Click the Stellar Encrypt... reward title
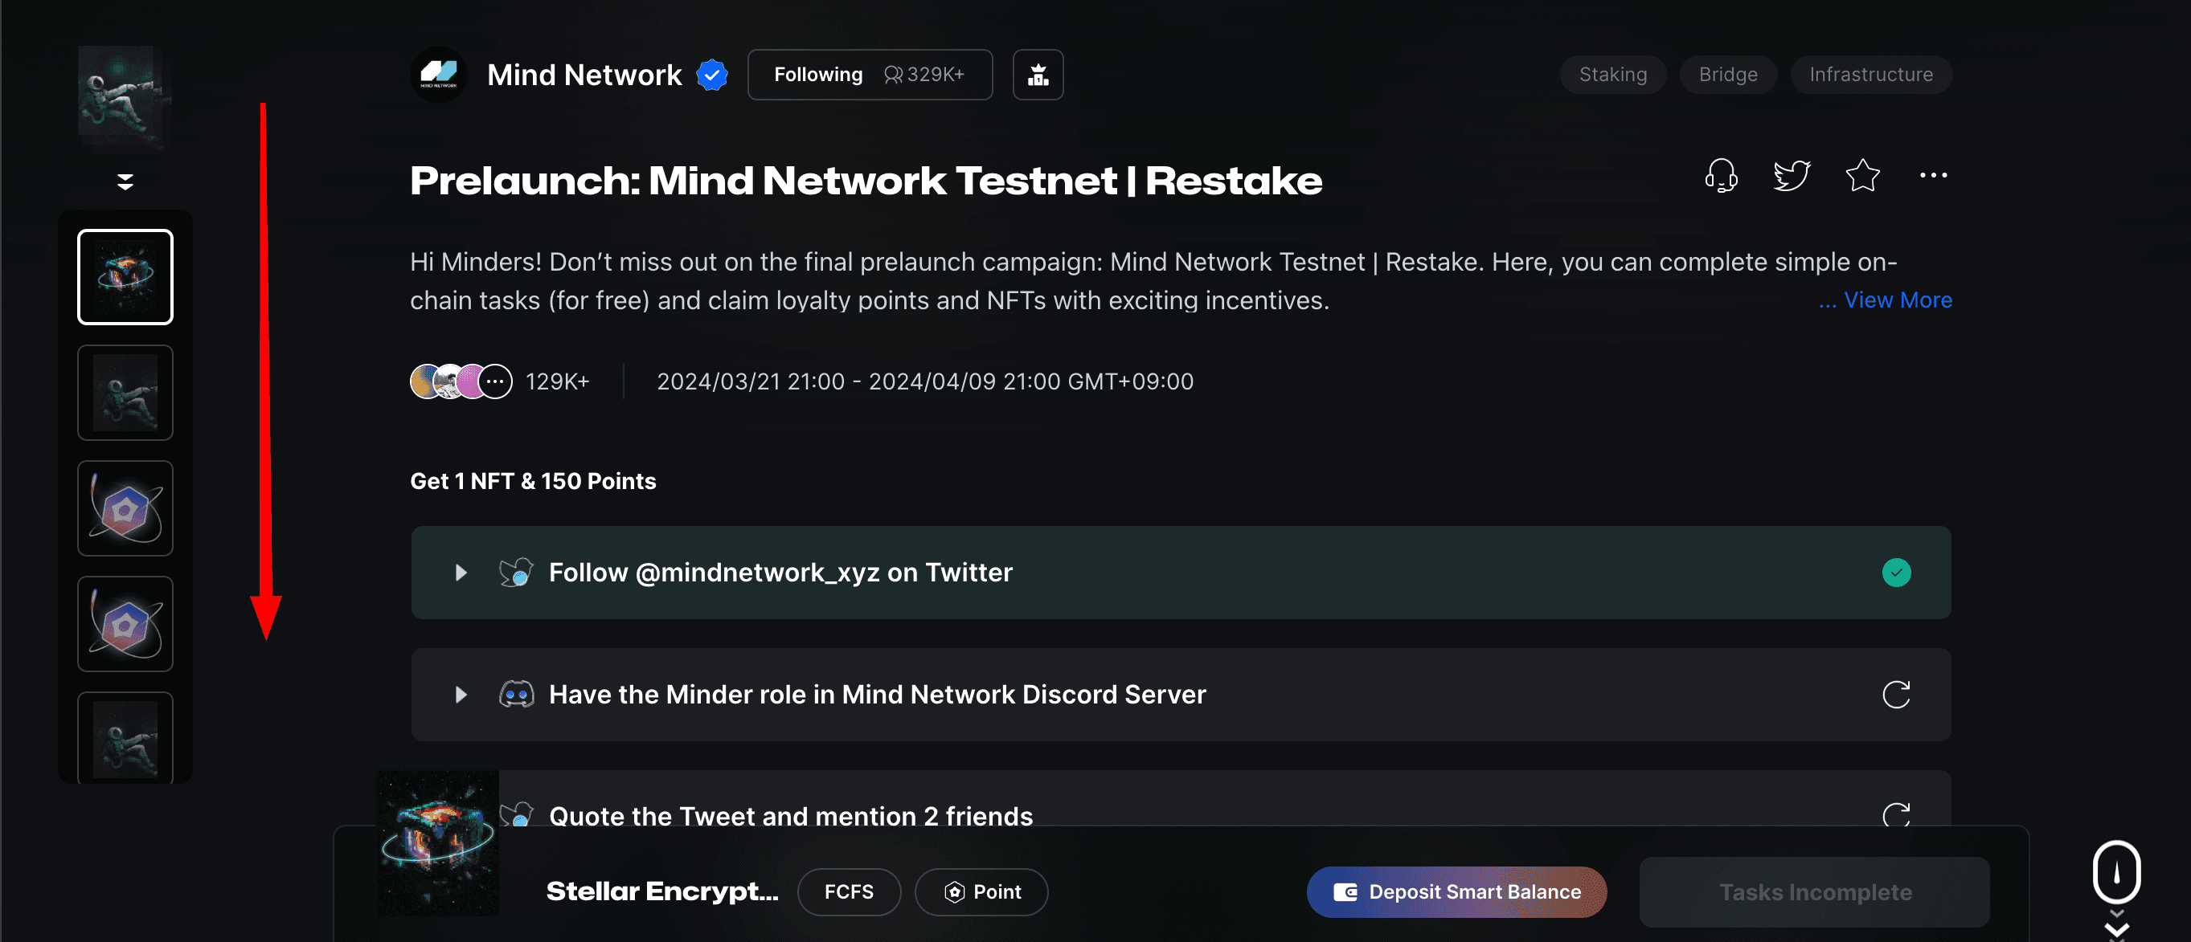 (x=661, y=892)
